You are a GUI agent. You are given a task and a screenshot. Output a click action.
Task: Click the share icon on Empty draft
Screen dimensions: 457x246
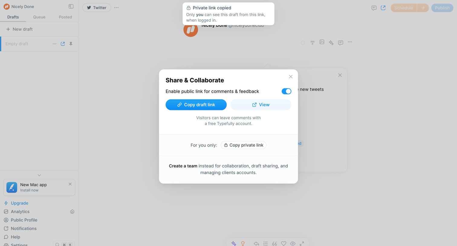point(63,44)
